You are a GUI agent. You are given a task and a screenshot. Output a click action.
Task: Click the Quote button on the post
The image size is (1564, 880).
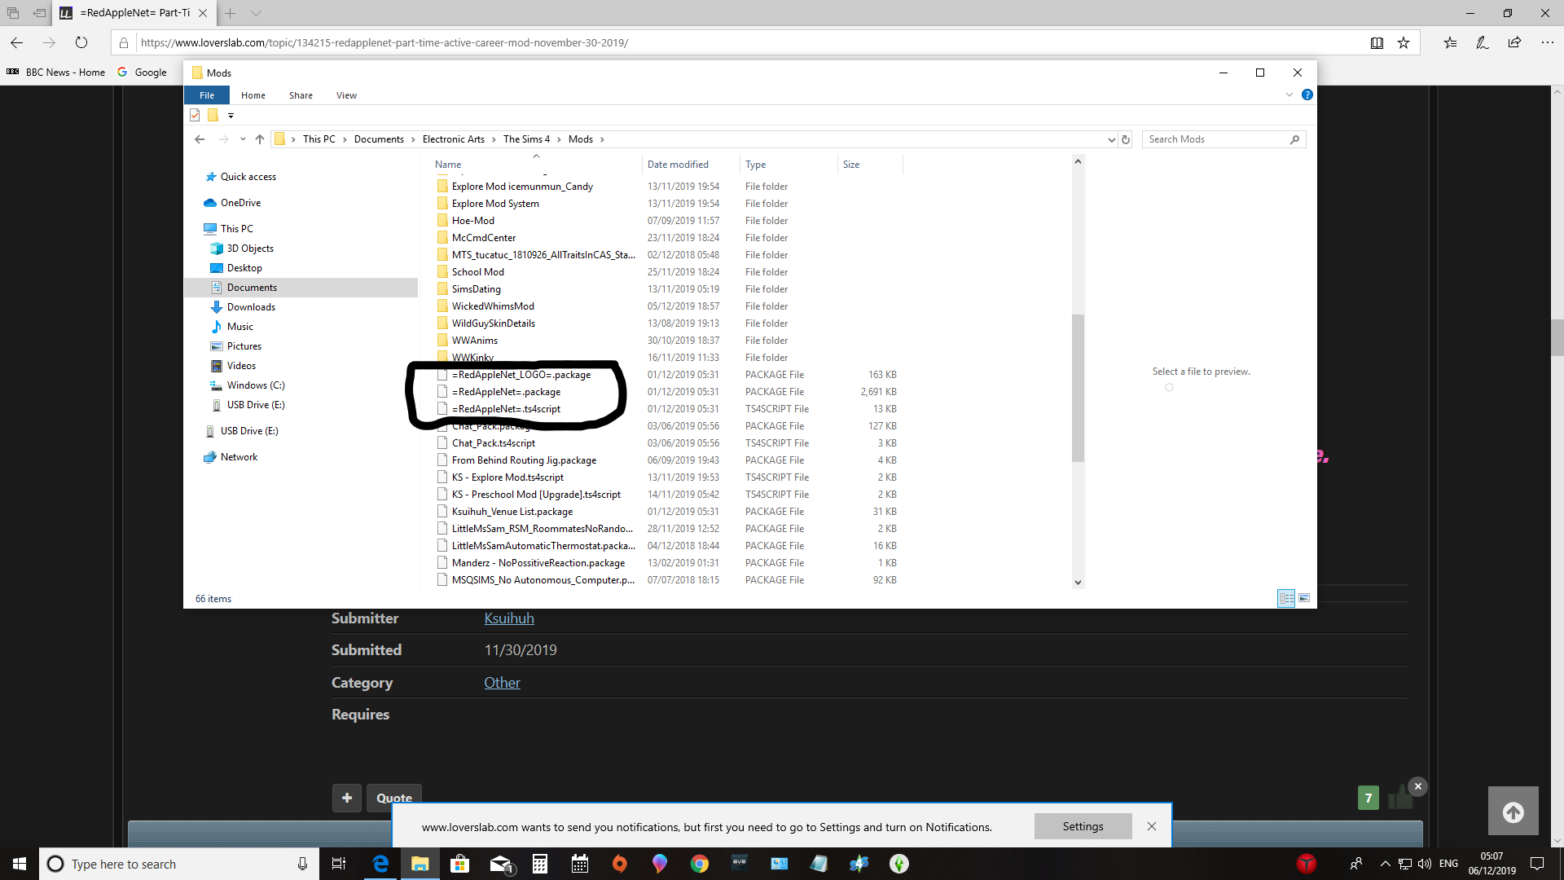click(394, 798)
